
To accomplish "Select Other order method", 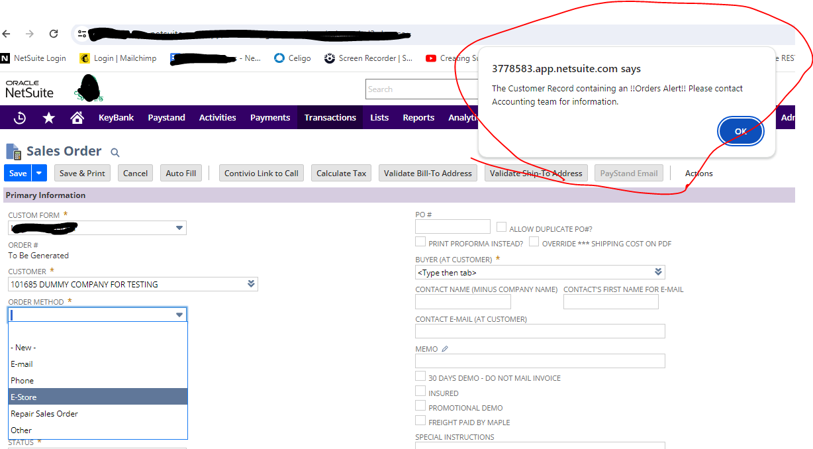I will pyautogui.click(x=98, y=430).
